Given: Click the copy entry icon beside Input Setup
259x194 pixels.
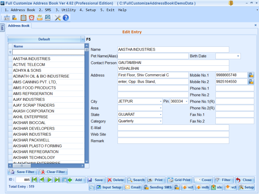Looking at the screenshot, I should (x=92, y=187).
